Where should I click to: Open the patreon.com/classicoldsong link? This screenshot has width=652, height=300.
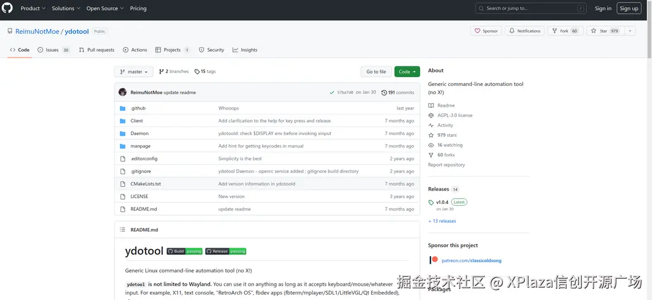(471, 261)
